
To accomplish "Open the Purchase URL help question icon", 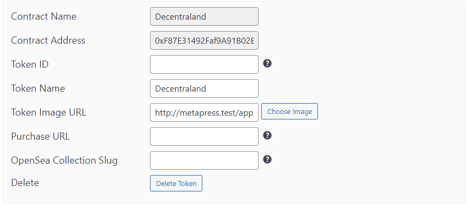I will 267,136.
